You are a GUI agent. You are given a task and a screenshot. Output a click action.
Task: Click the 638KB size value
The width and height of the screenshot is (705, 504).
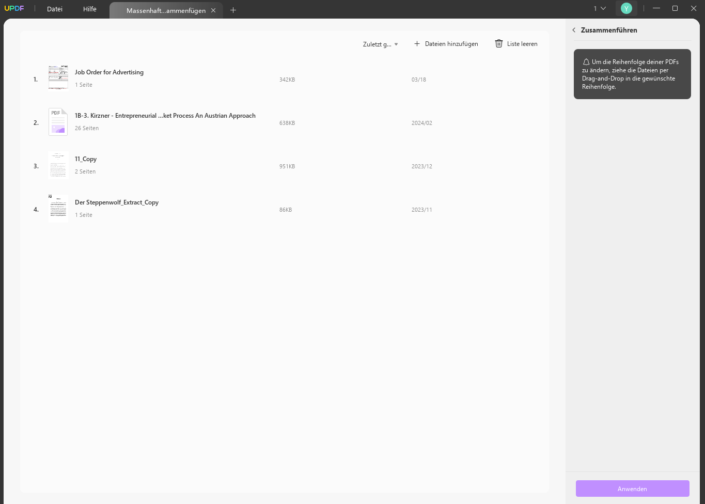pyautogui.click(x=287, y=123)
